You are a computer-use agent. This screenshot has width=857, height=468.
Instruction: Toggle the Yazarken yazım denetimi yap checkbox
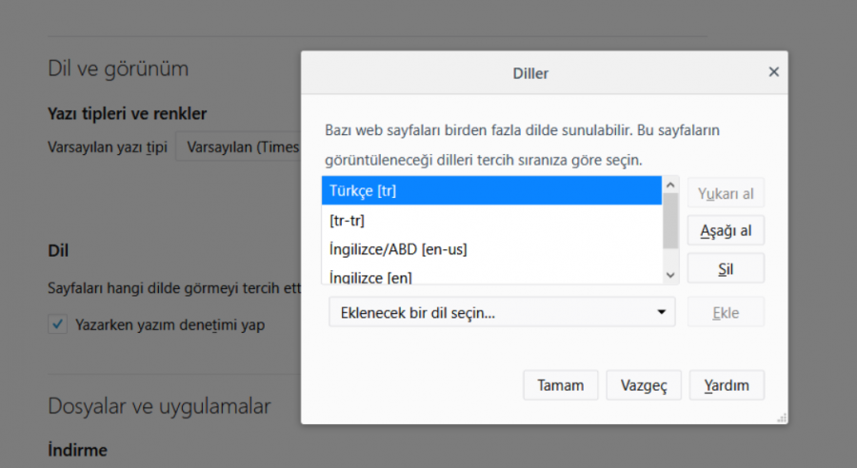pos(57,324)
